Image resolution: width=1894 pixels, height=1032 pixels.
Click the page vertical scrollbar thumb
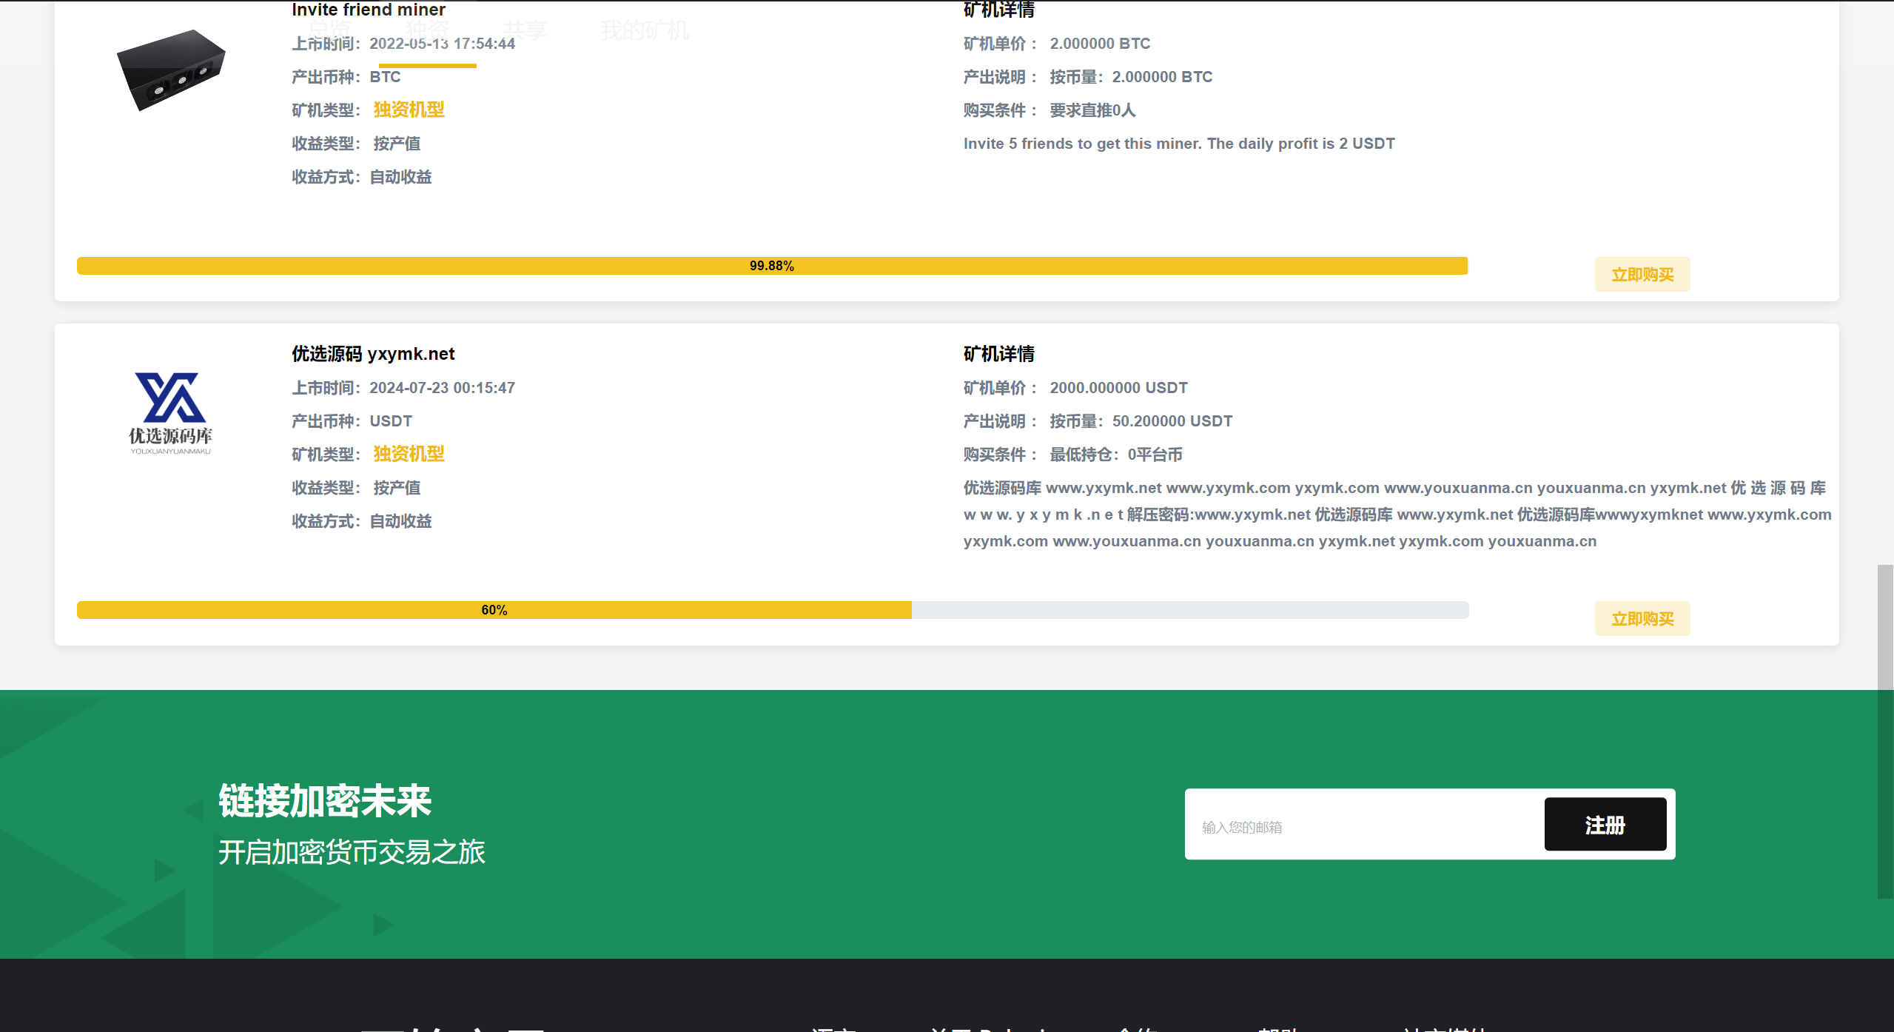coord(1885,731)
